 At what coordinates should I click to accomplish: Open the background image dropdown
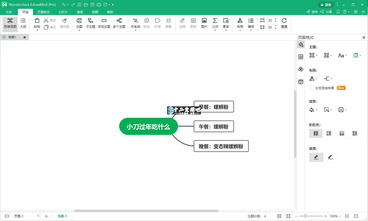328,110
